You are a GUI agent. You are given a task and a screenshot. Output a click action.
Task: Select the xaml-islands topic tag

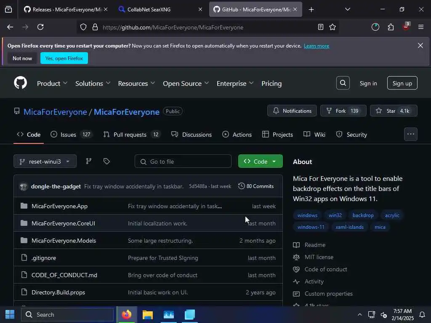point(349,227)
